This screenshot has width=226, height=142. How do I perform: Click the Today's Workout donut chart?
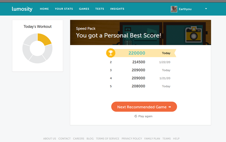[37, 48]
